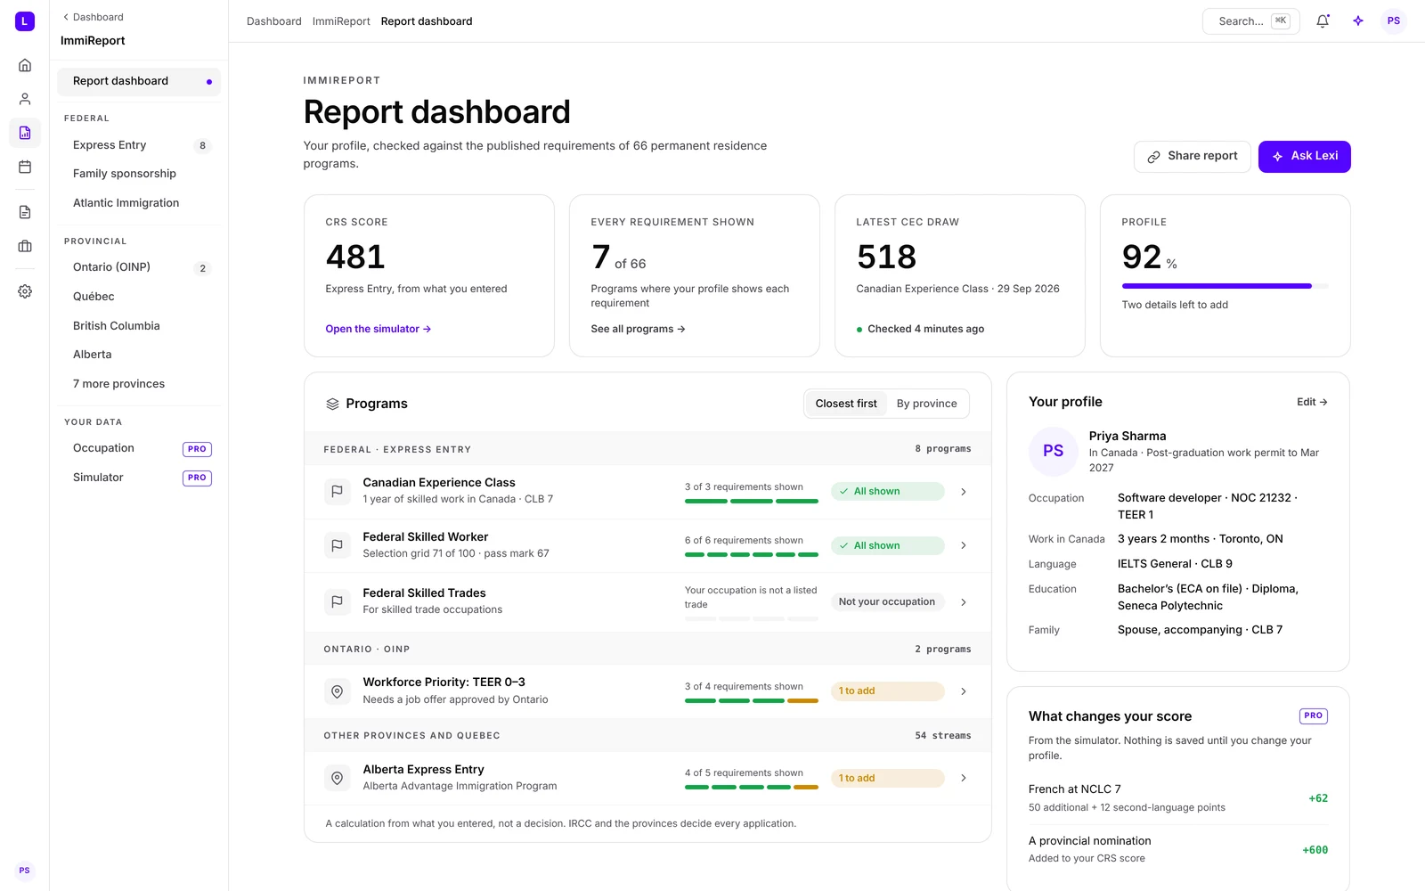Open PS account avatar in top bar
The image size is (1425, 891).
1394,21
